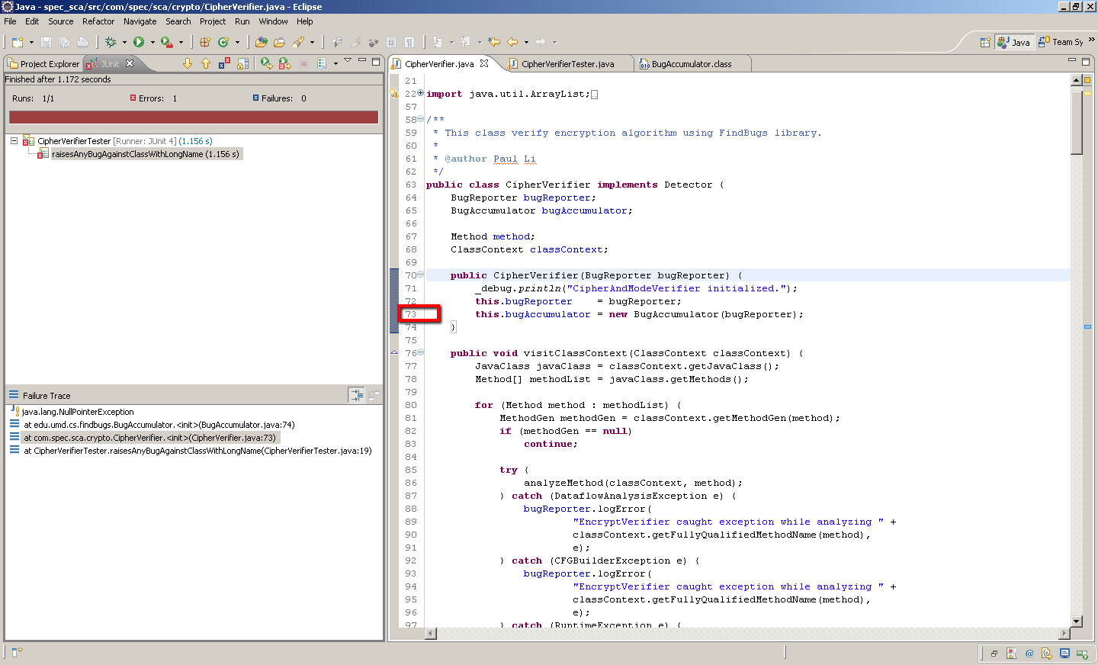Select the raisesAnyBugAgainstClassWithLongName test
The image size is (1098, 665).
coord(145,154)
